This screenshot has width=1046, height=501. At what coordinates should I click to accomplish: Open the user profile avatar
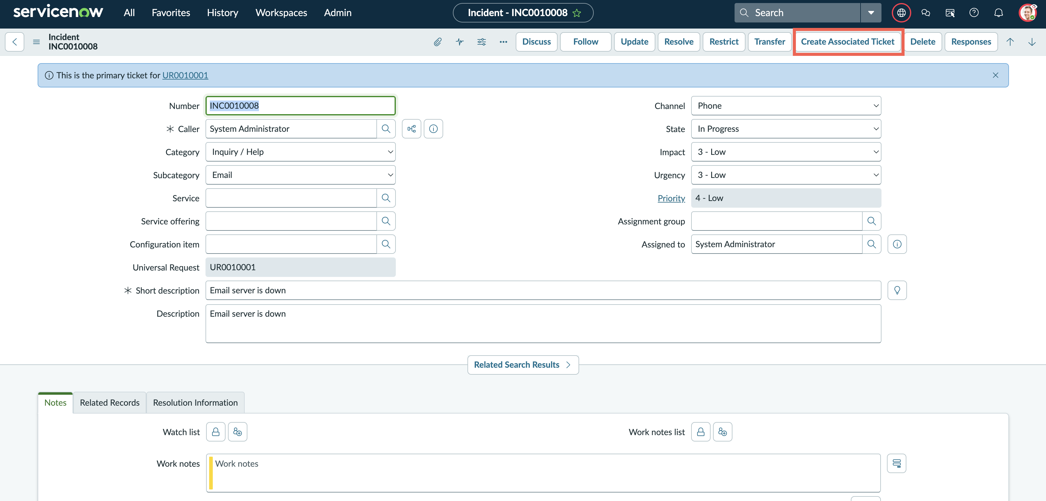pos(1027,12)
